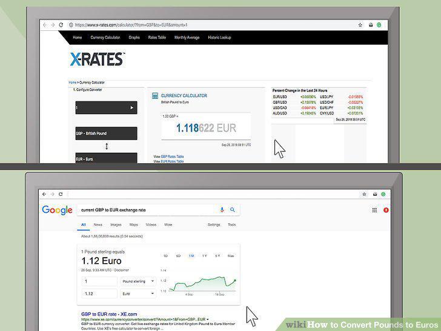Switch to Videos results tab

tap(151, 224)
